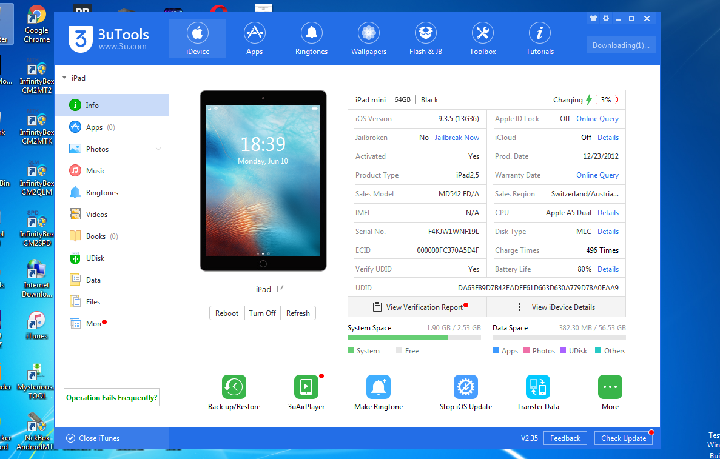720x459 pixels.
Task: Click Stop iOS Update
Action: point(466,392)
